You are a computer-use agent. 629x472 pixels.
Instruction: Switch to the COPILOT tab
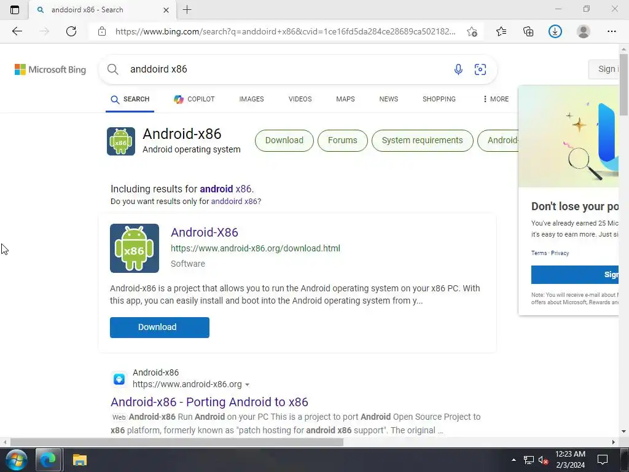coord(194,99)
